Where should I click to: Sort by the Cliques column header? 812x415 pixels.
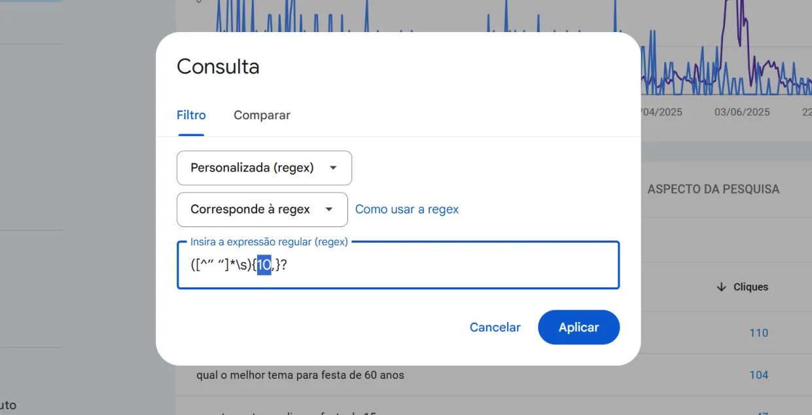(743, 287)
